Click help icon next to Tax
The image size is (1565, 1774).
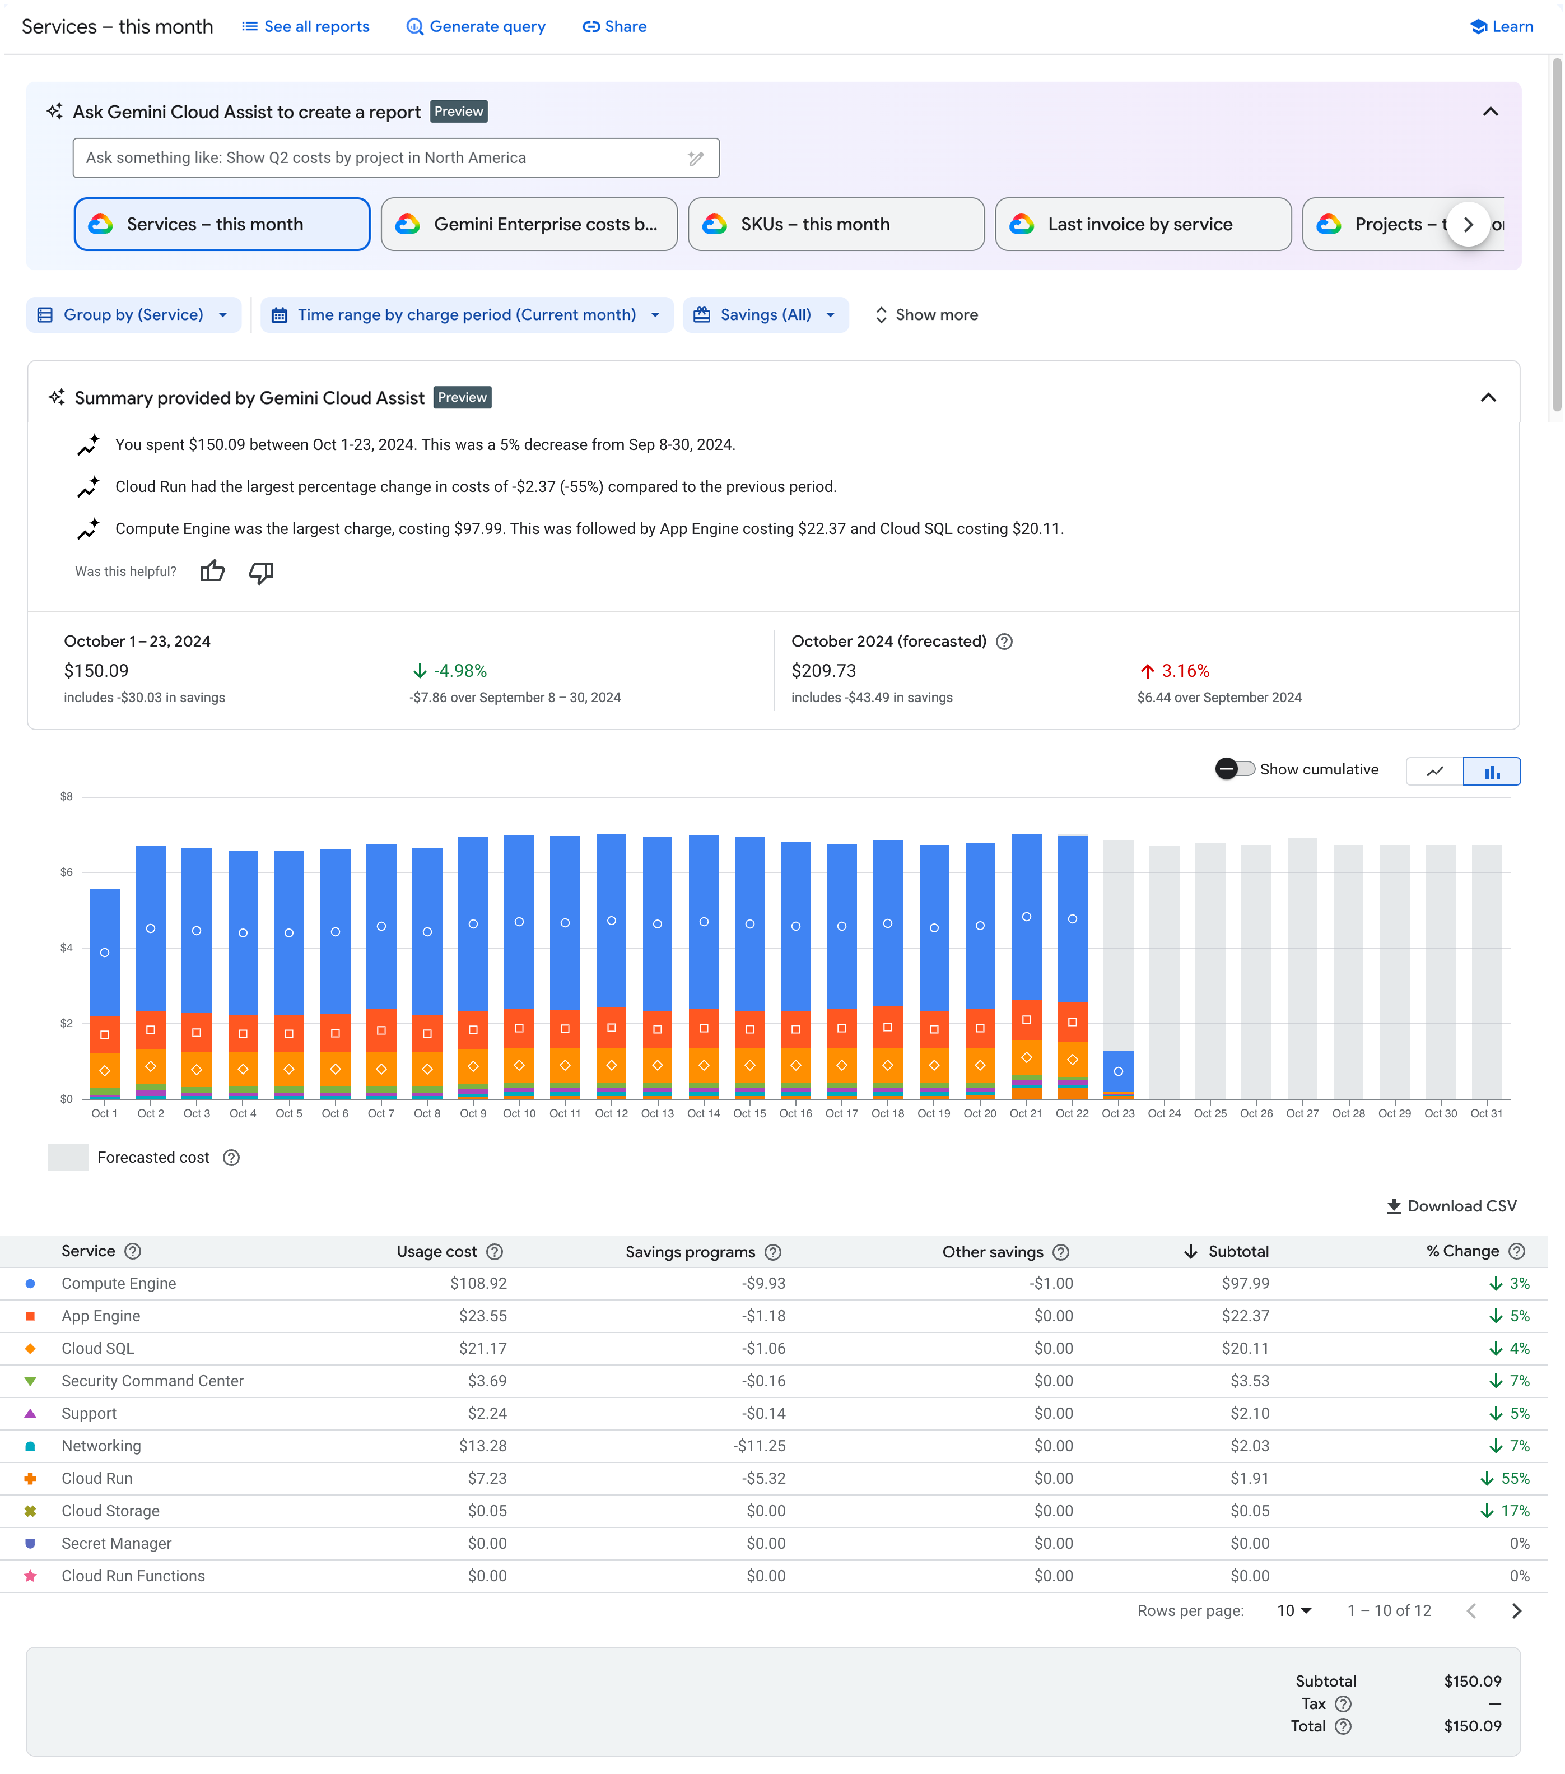point(1343,1704)
